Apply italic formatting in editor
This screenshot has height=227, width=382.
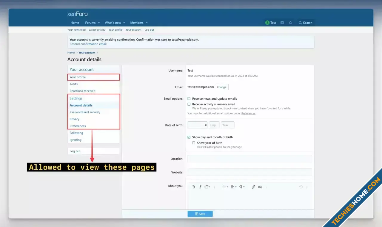(200, 187)
